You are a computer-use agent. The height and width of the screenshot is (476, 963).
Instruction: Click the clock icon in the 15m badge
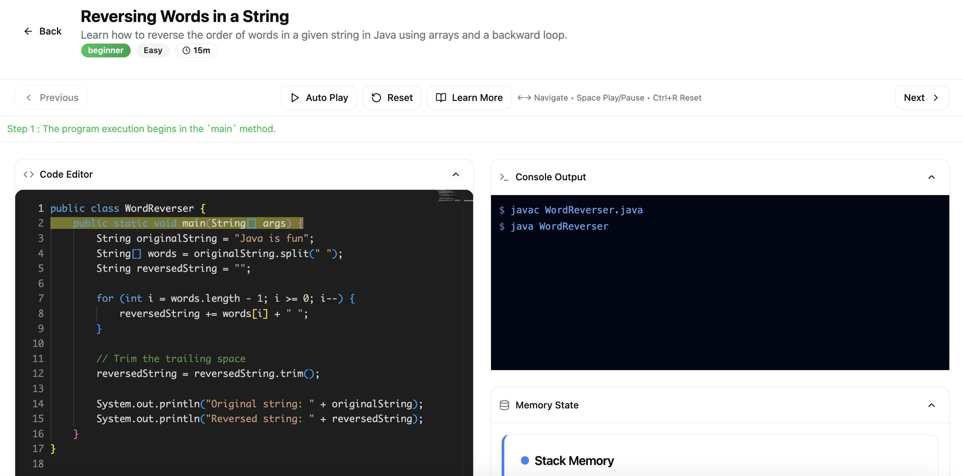pos(186,50)
